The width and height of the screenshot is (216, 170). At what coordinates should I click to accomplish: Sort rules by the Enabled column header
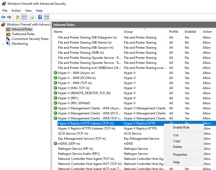(x=192, y=32)
